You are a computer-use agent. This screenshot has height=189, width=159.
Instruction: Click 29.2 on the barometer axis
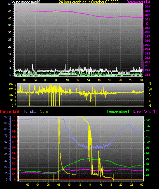(x=147, y=58)
